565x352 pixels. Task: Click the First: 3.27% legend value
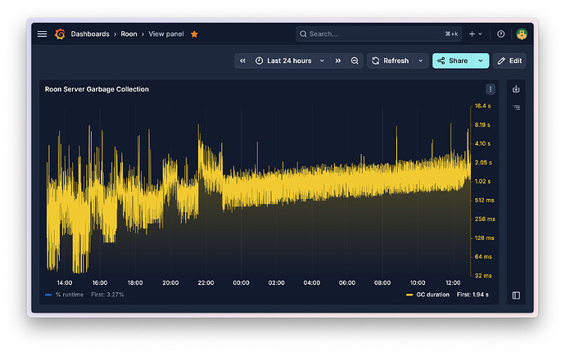[107, 295]
